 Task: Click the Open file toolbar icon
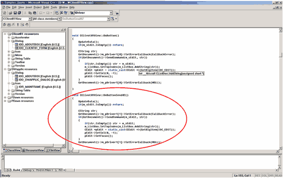(10, 13)
